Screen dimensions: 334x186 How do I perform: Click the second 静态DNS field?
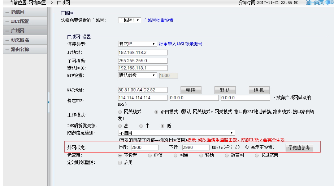194,97
